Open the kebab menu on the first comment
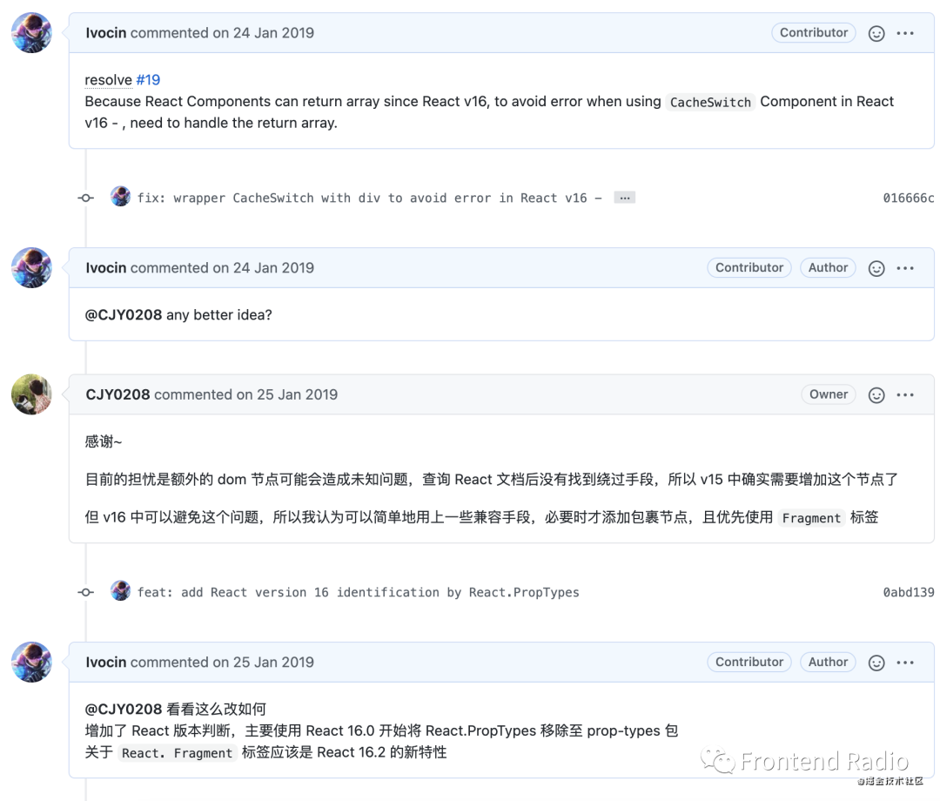The height and width of the screenshot is (801, 940). [x=905, y=32]
